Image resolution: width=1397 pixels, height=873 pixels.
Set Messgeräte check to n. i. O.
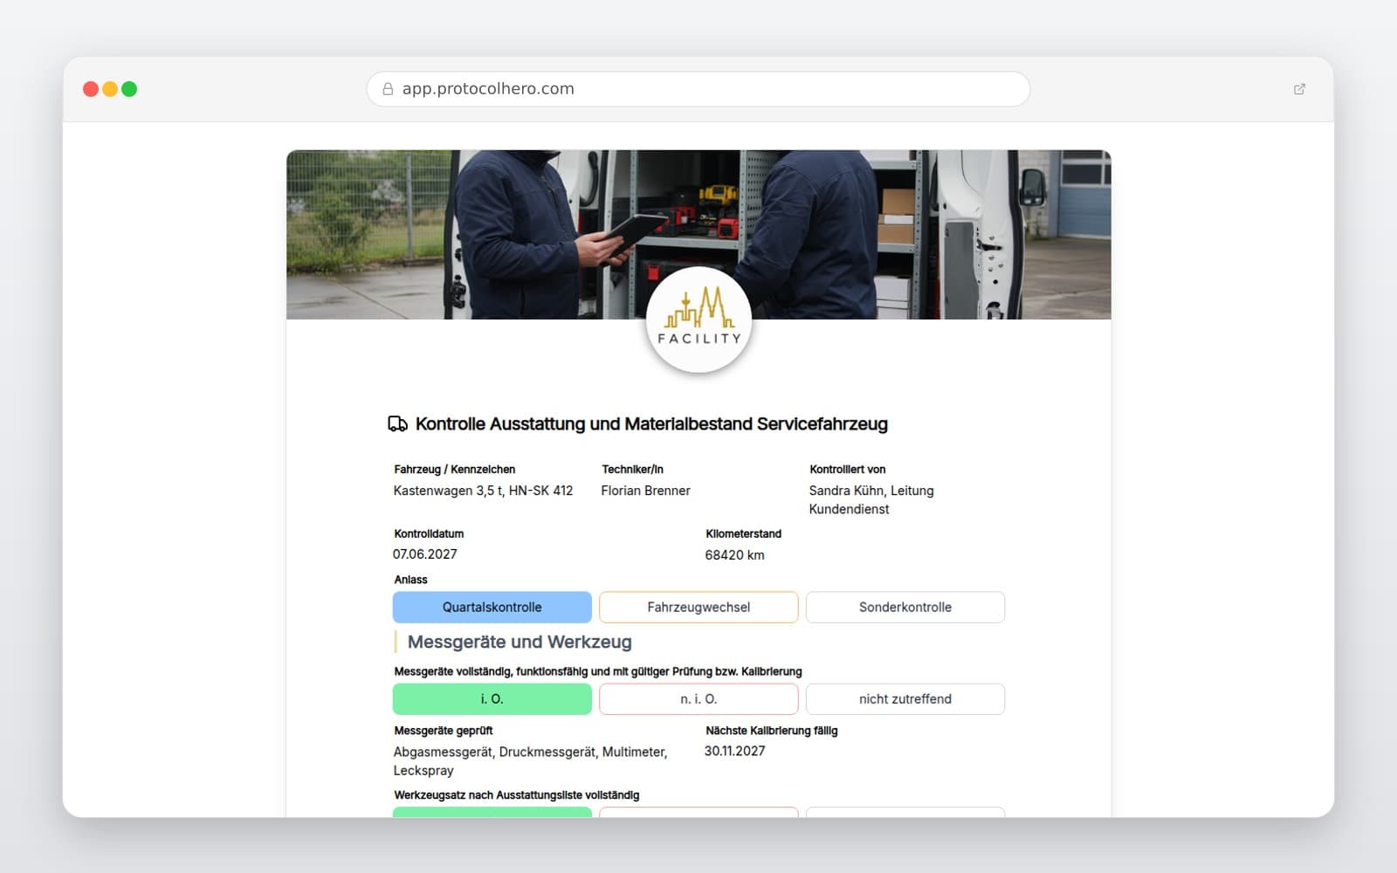(x=698, y=699)
